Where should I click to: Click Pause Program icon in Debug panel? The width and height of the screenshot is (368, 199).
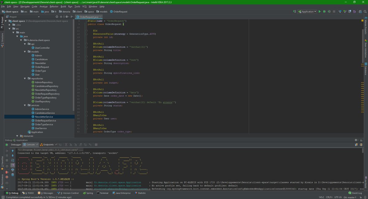[7, 155]
